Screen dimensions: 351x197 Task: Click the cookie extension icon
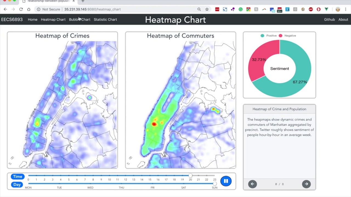[303, 9]
